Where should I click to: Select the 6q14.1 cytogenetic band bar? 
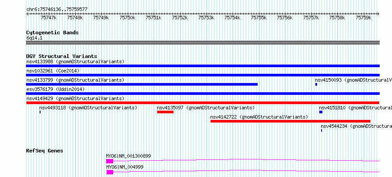(203, 43)
